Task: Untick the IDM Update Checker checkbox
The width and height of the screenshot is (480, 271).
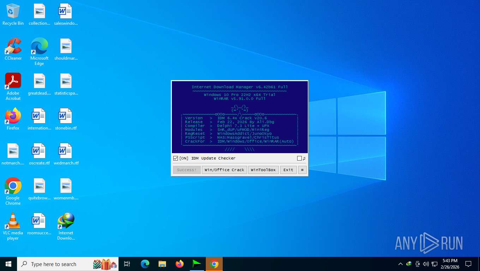Action: click(176, 158)
